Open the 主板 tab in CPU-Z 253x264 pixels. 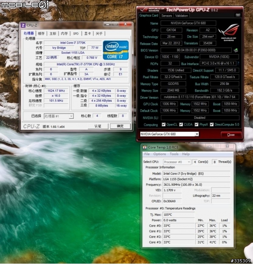click(53, 34)
